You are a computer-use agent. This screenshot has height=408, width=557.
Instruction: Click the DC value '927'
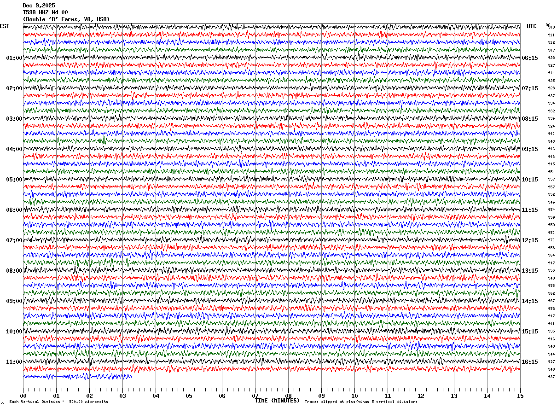(551, 65)
